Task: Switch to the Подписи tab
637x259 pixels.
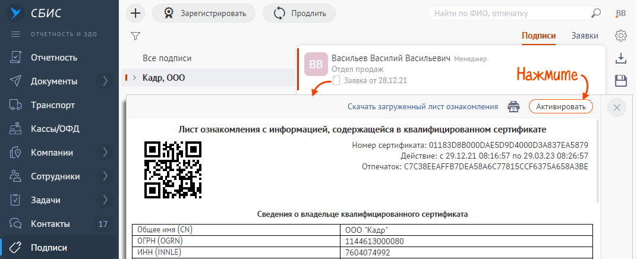Action: (x=538, y=36)
